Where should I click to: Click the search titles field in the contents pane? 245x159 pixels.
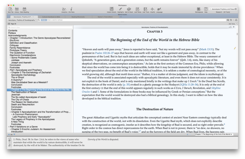40,27
